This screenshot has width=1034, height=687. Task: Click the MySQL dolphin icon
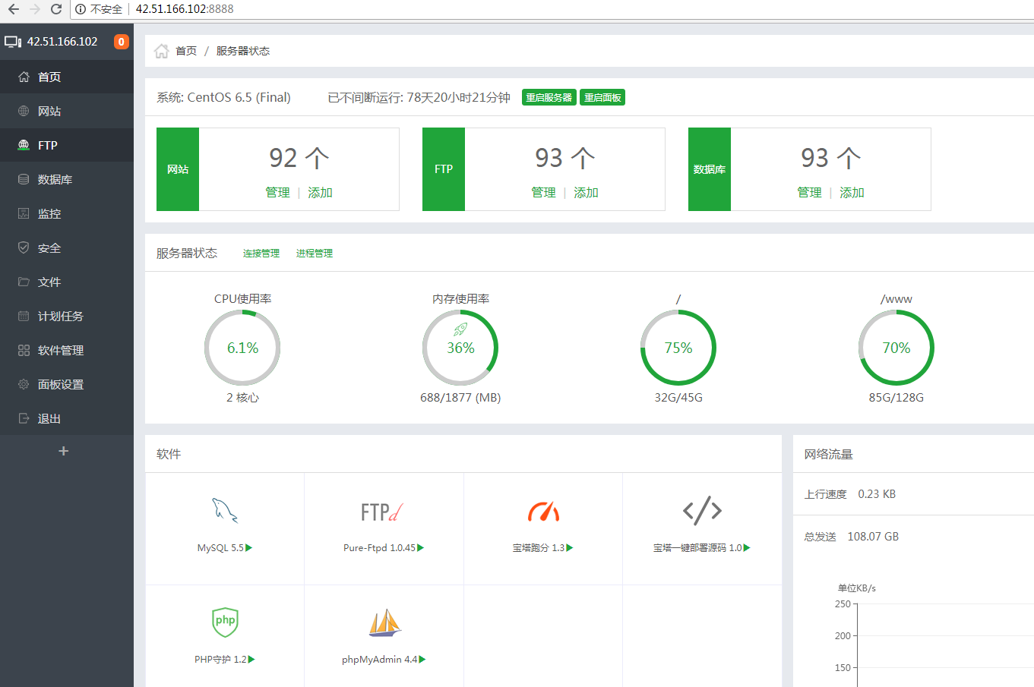225,510
